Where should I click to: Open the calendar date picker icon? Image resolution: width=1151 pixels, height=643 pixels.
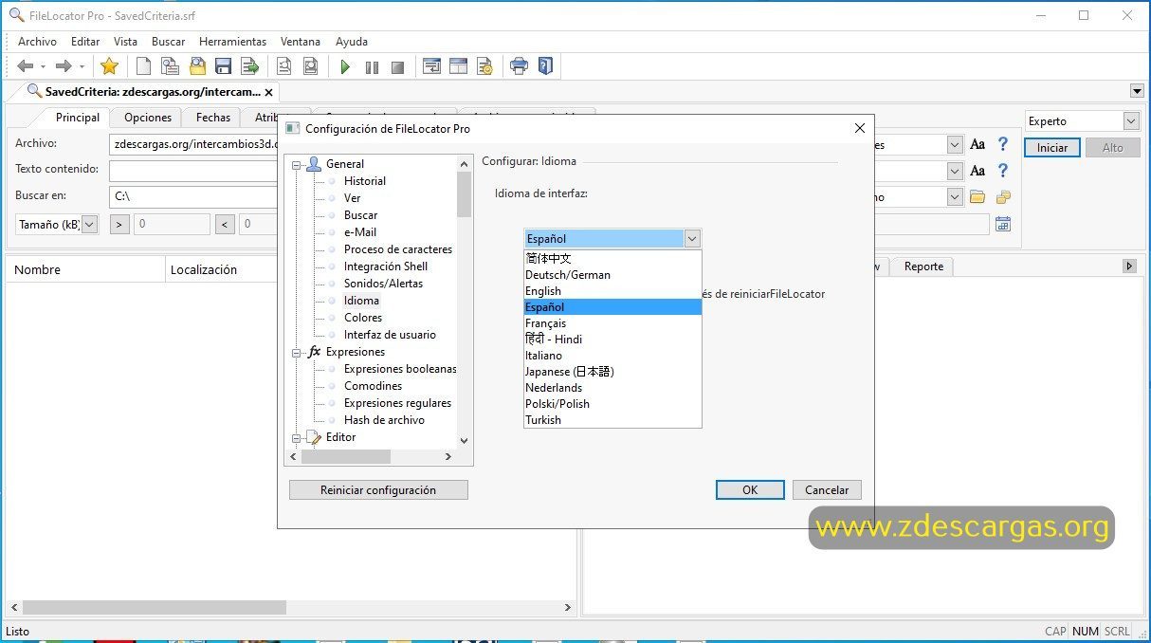coord(1002,225)
